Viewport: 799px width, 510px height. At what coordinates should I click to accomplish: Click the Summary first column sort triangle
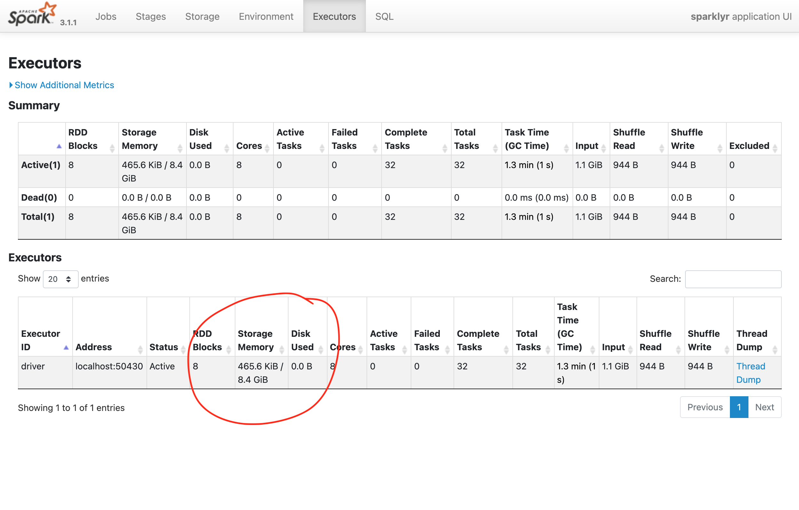click(59, 146)
